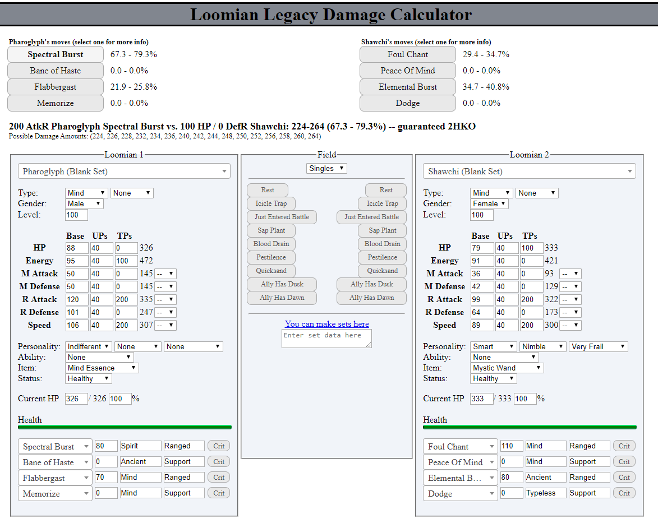Screen dimensions: 658x528
Task: Open Shawchi's Speed stage dropdown
Action: click(570, 325)
